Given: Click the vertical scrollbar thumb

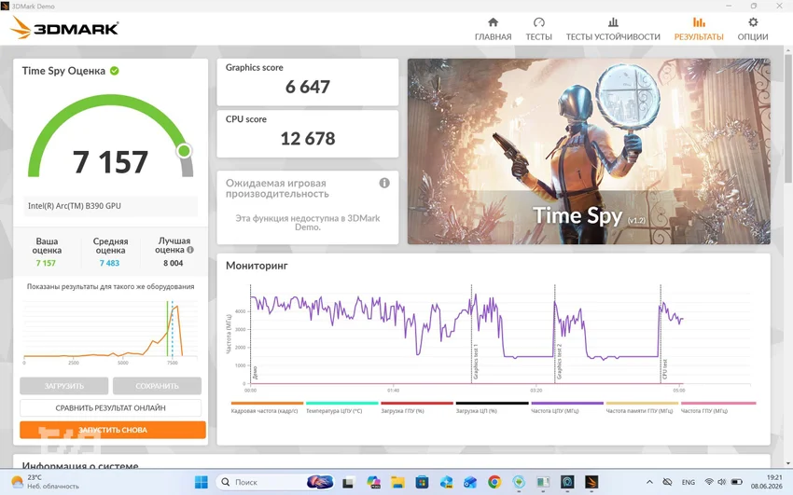Looking at the screenshot, I should (x=788, y=118).
